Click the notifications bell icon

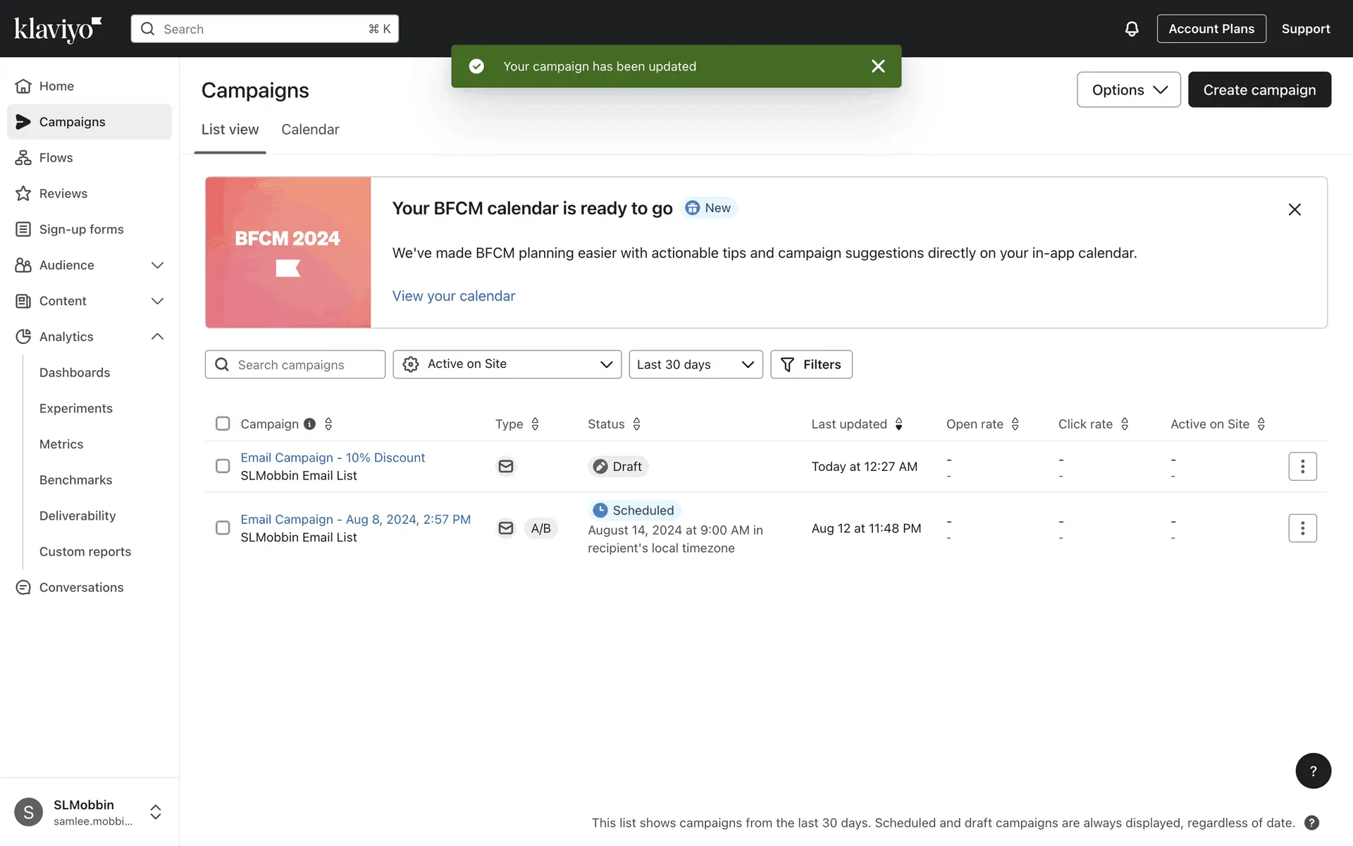click(x=1131, y=29)
